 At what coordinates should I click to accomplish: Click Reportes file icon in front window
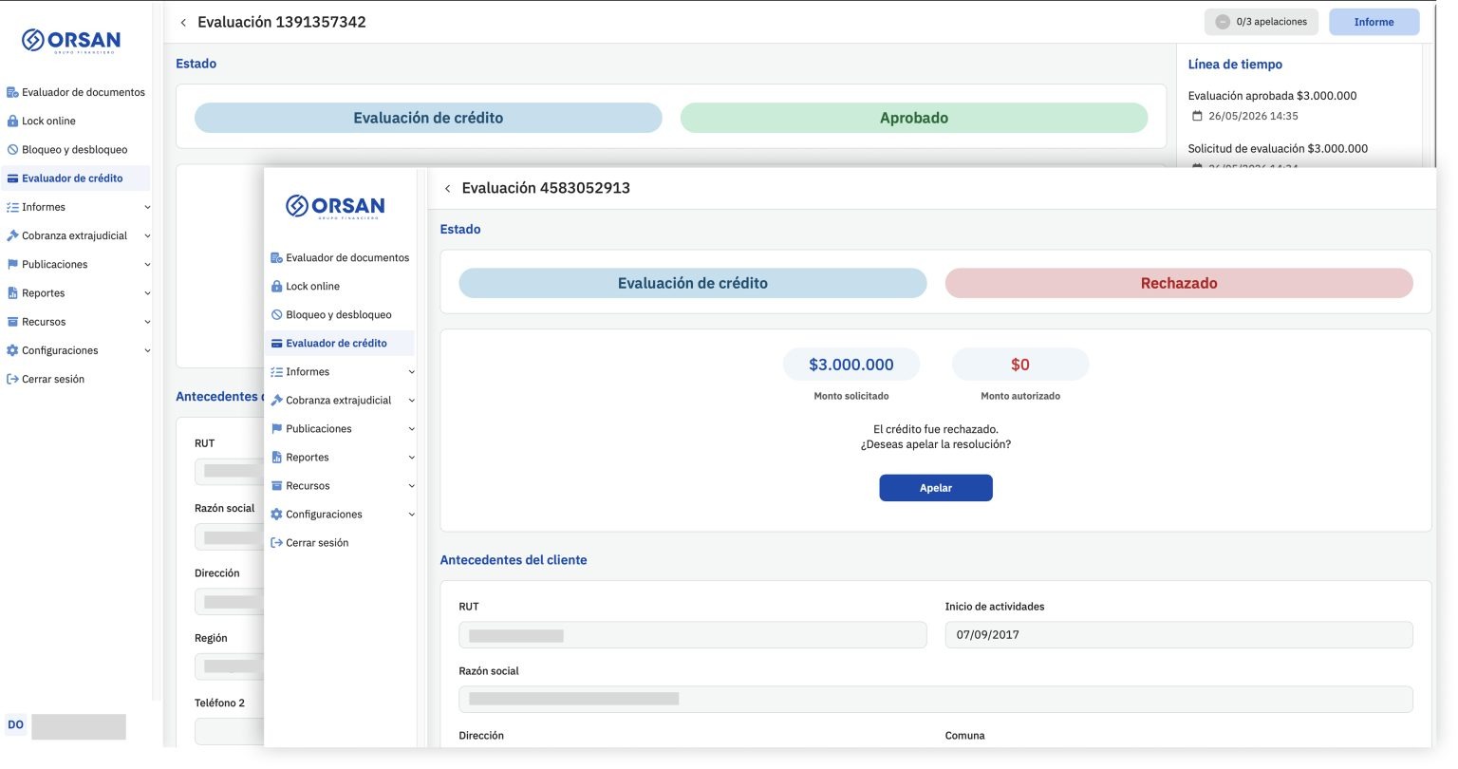coord(276,457)
